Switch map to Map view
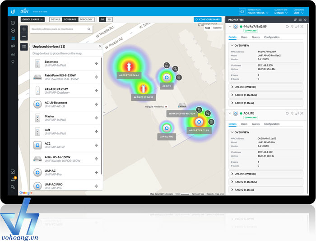 [208, 28]
